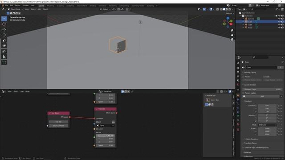This screenshot has width=285, height=160.
Task: Select the Add Cube tool
Action: click(4, 62)
